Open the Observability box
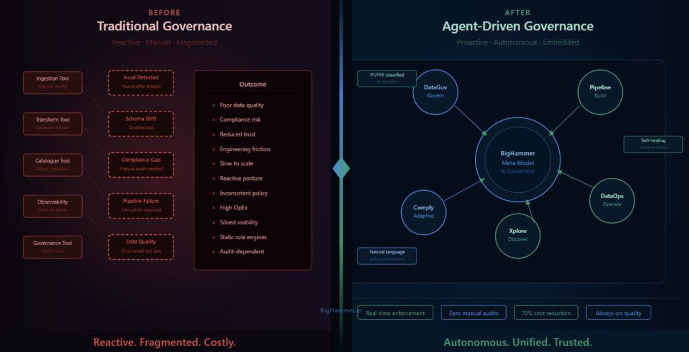 coord(52,206)
